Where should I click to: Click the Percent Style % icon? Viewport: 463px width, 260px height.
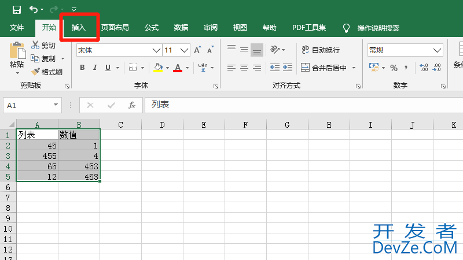pyautogui.click(x=394, y=68)
